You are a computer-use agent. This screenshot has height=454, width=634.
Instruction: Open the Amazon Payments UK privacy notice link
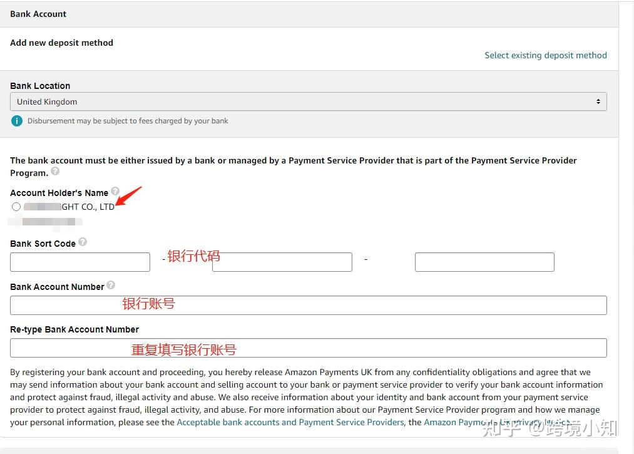[x=488, y=422]
